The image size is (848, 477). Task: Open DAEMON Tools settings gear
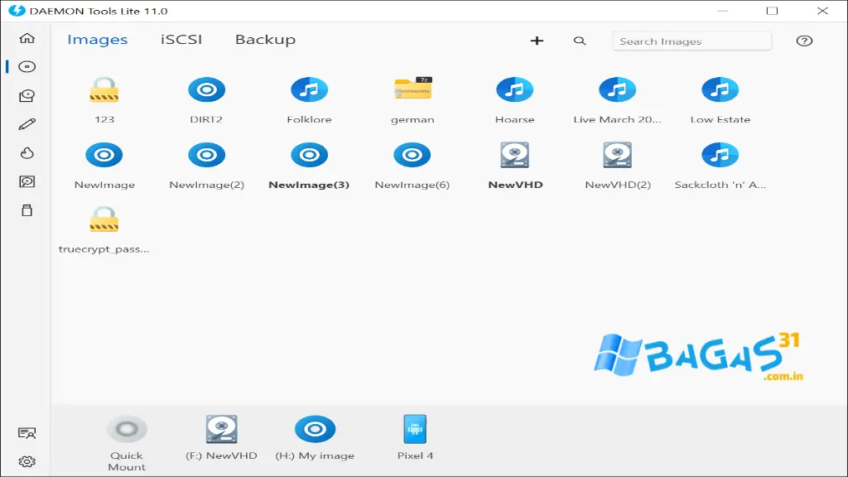click(28, 461)
